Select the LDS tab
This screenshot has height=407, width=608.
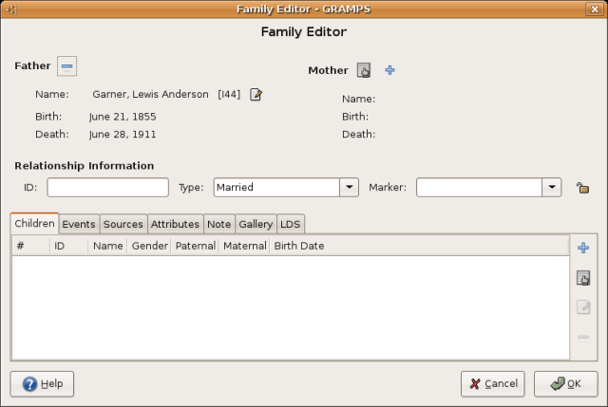290,224
